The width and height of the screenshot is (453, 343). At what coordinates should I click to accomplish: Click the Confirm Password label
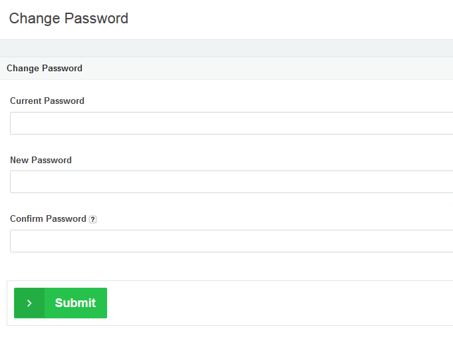pos(48,218)
